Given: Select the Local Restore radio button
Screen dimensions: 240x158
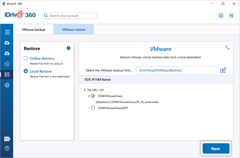Looking at the screenshot, I should tap(26, 71).
